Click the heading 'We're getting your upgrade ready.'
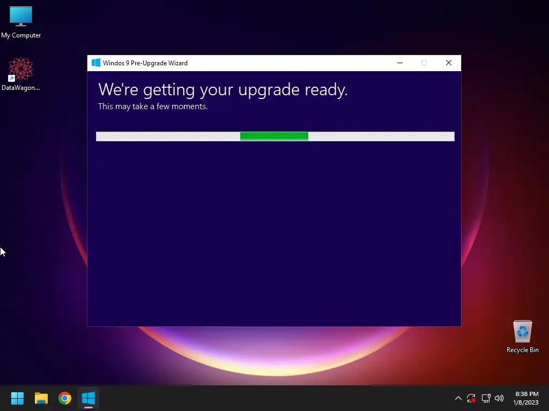 pyautogui.click(x=223, y=89)
